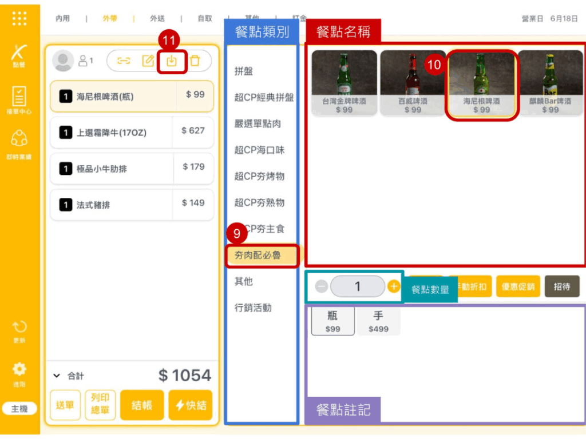The height and width of the screenshot is (439, 586).
Task: Open the 點餐 ordering icon in sidebar
Action: pyautogui.click(x=19, y=55)
